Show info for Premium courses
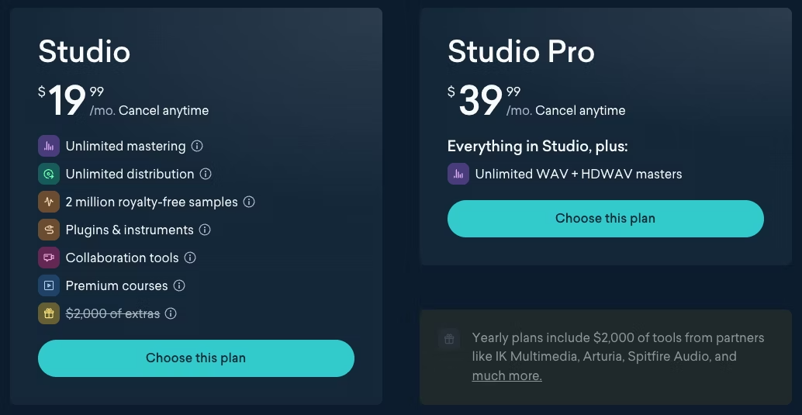The height and width of the screenshot is (415, 802). click(179, 285)
